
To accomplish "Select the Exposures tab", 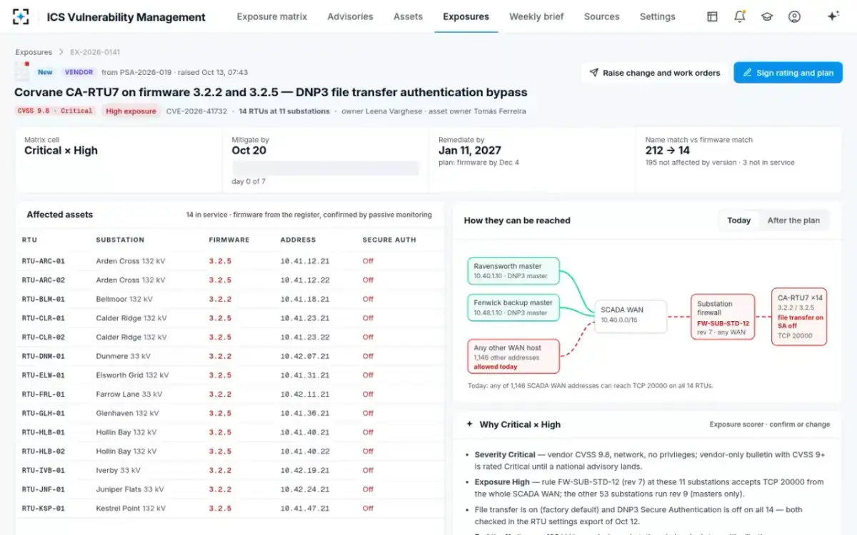I will [x=466, y=16].
